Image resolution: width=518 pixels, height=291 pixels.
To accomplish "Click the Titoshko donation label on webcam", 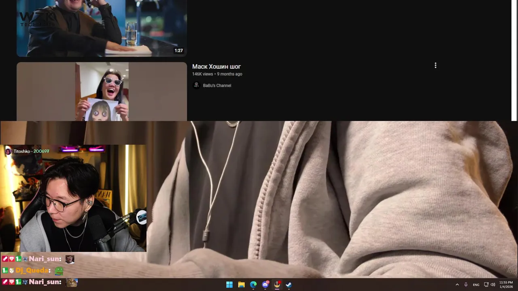I will pyautogui.click(x=27, y=151).
